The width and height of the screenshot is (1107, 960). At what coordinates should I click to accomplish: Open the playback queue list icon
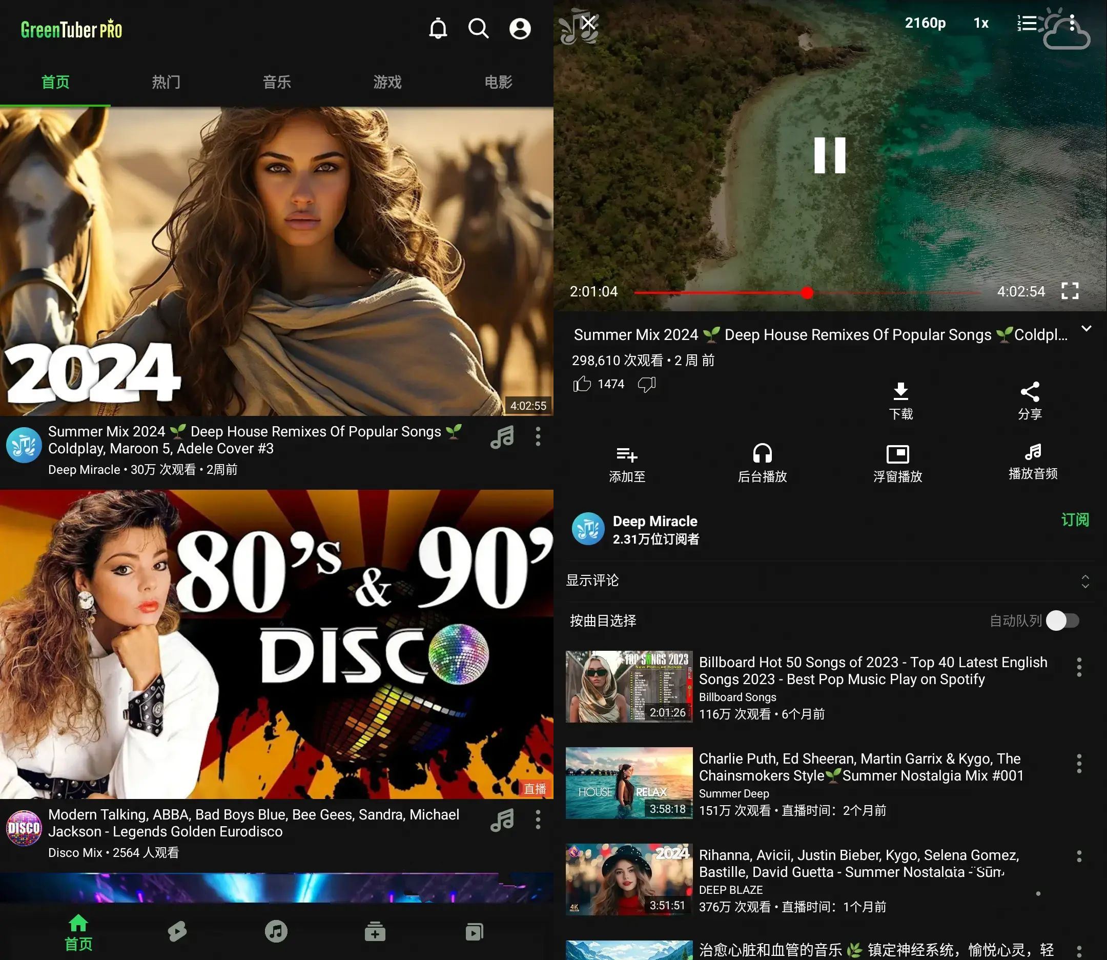pos(1027,24)
